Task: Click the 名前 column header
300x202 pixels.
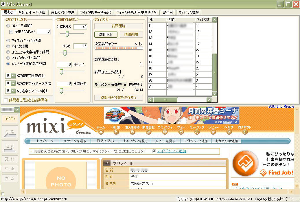Action: pyautogui.click(x=181, y=20)
